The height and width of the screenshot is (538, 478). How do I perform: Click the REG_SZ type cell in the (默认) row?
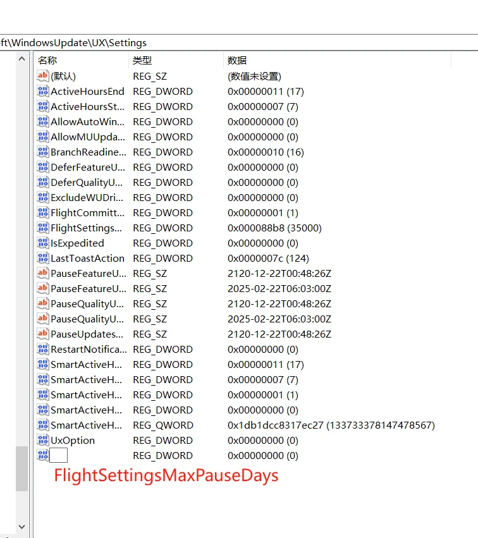coord(150,76)
